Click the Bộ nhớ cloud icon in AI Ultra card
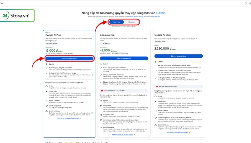This screenshot has width=251, height=143. coord(155,96)
